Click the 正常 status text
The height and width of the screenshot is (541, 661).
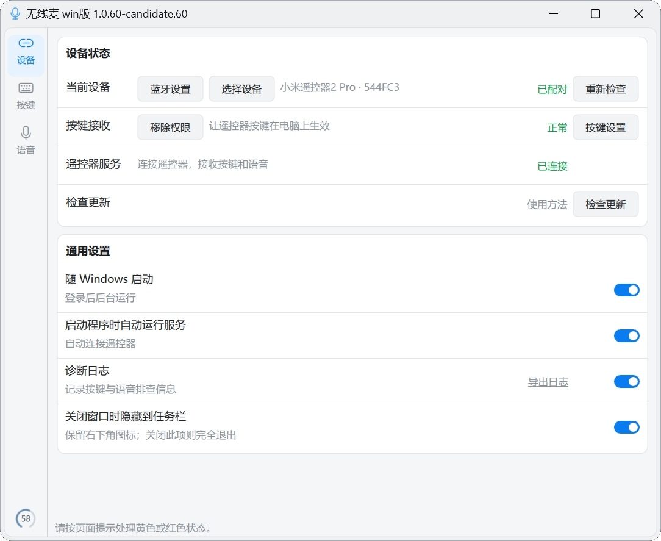coord(557,127)
